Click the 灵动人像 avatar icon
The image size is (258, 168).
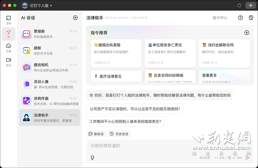(x=26, y=84)
